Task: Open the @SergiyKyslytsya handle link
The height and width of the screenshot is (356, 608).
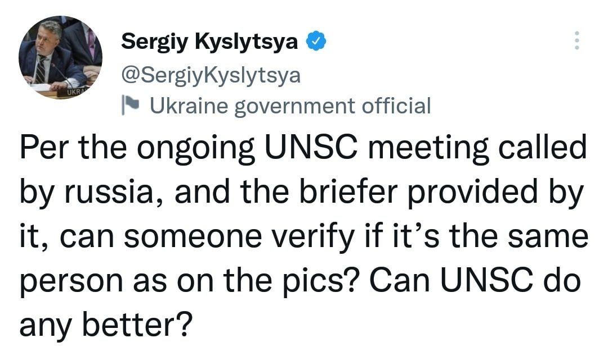Action: click(x=211, y=74)
